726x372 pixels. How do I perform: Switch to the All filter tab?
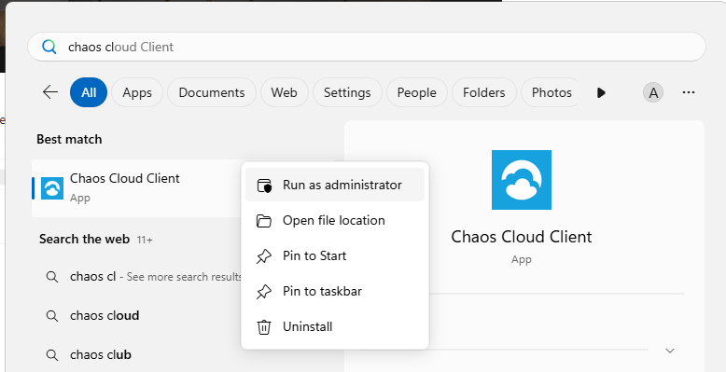click(89, 92)
